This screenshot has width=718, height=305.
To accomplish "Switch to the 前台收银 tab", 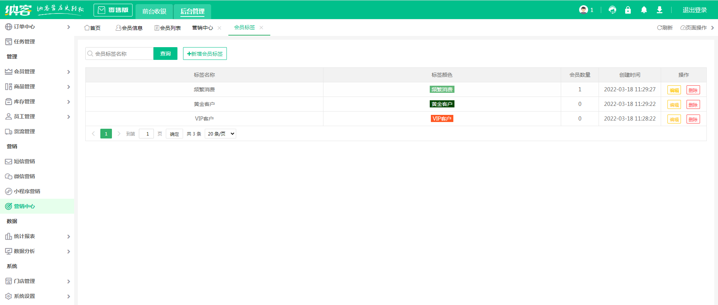I will coord(154,11).
